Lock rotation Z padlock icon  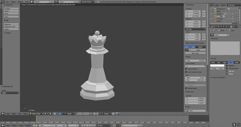[204, 26]
